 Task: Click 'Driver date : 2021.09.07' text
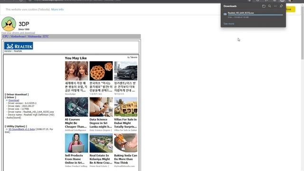click(x=21, y=106)
